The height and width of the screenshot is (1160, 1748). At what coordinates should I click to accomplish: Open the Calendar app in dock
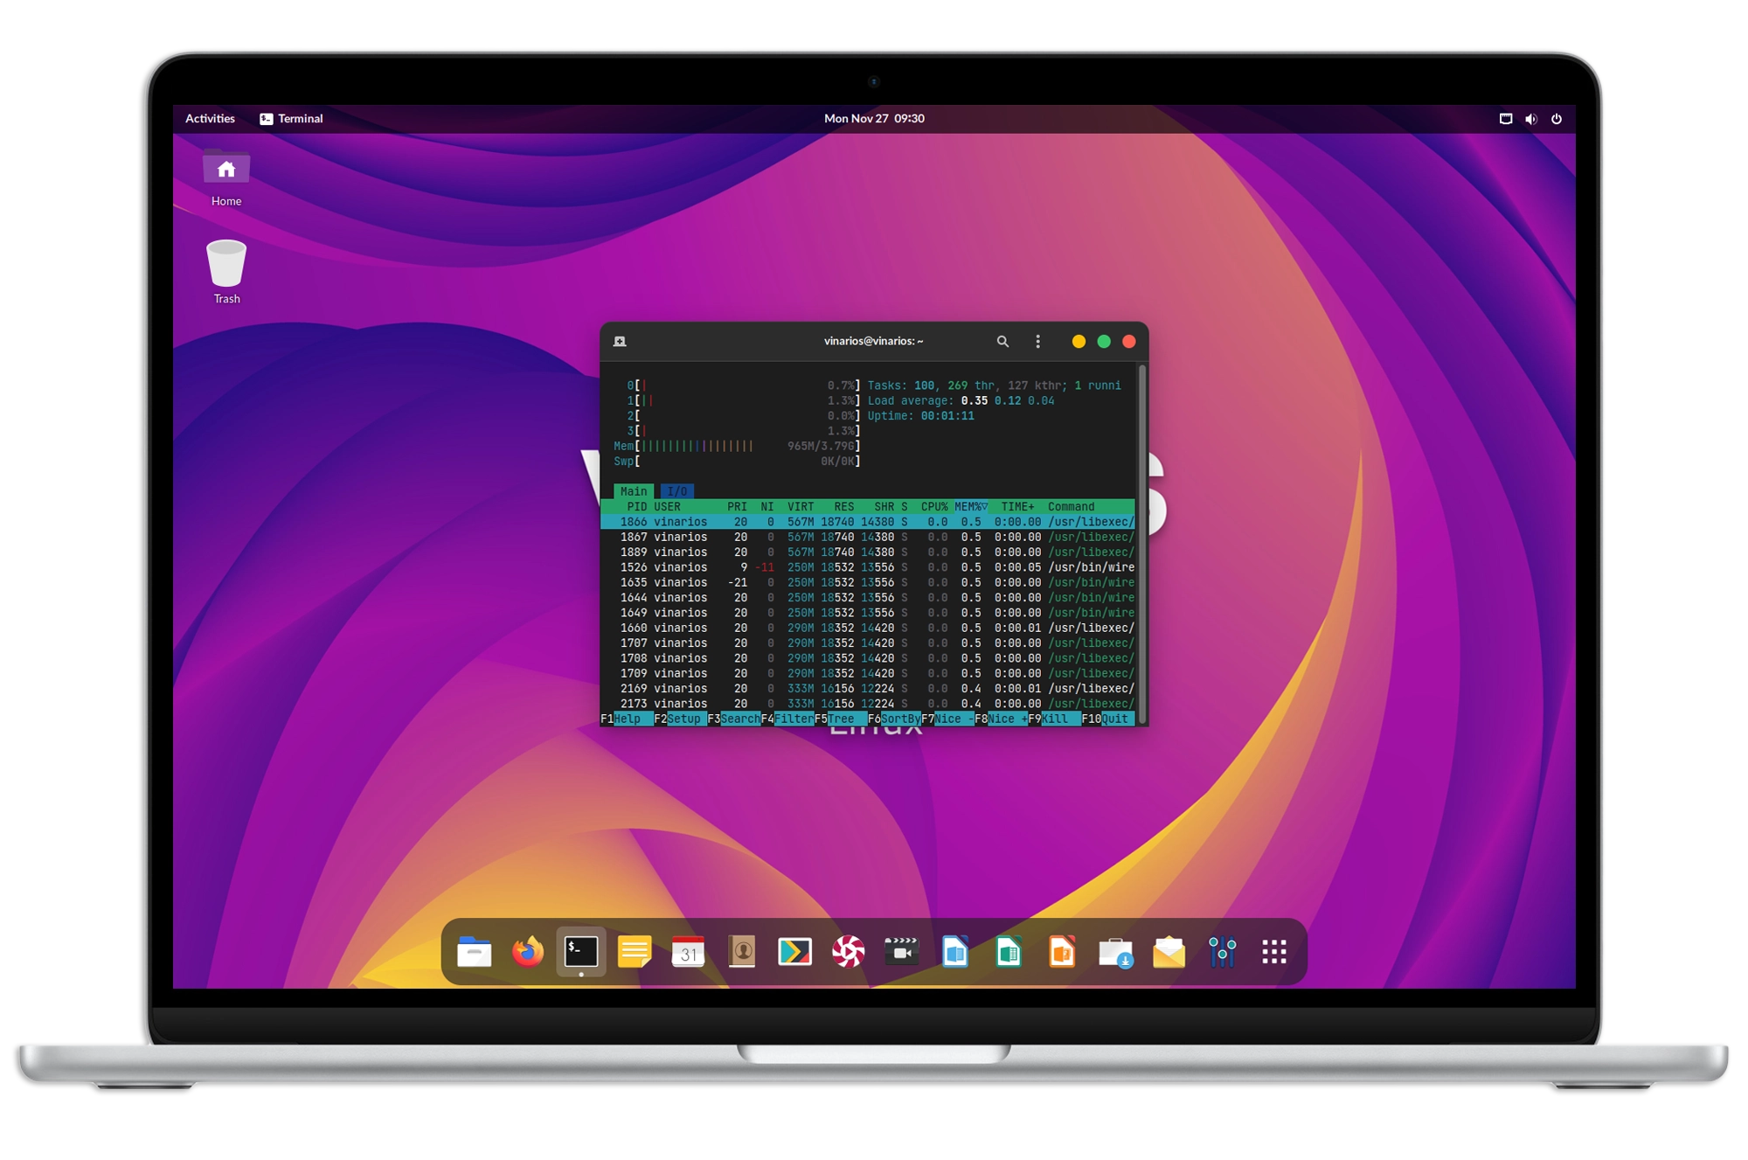click(688, 952)
